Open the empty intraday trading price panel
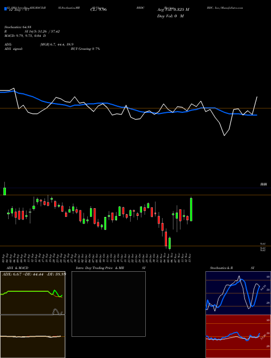The image size is (271, 358). coord(108,304)
